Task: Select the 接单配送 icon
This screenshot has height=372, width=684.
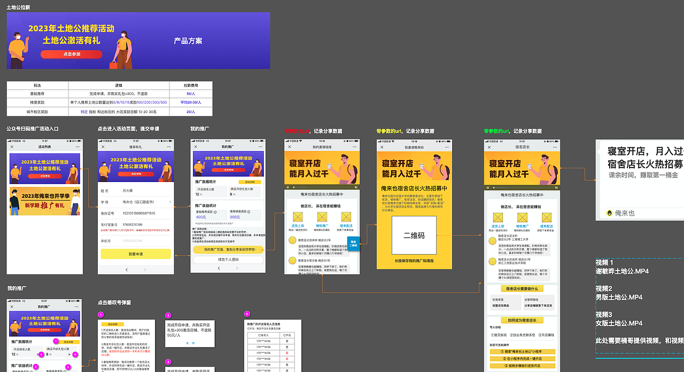Action: [x=346, y=217]
